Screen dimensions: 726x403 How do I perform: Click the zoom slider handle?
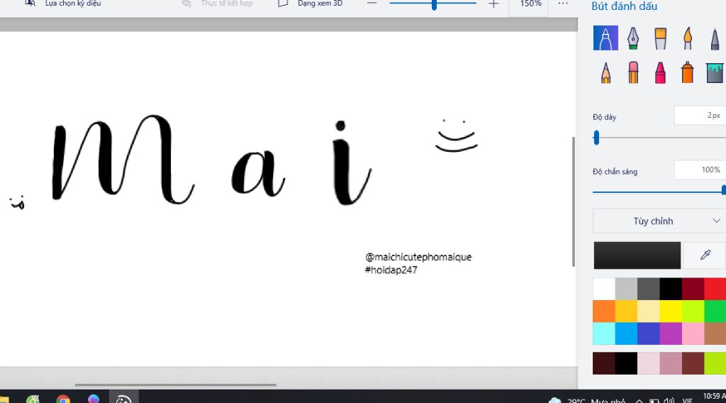click(434, 4)
